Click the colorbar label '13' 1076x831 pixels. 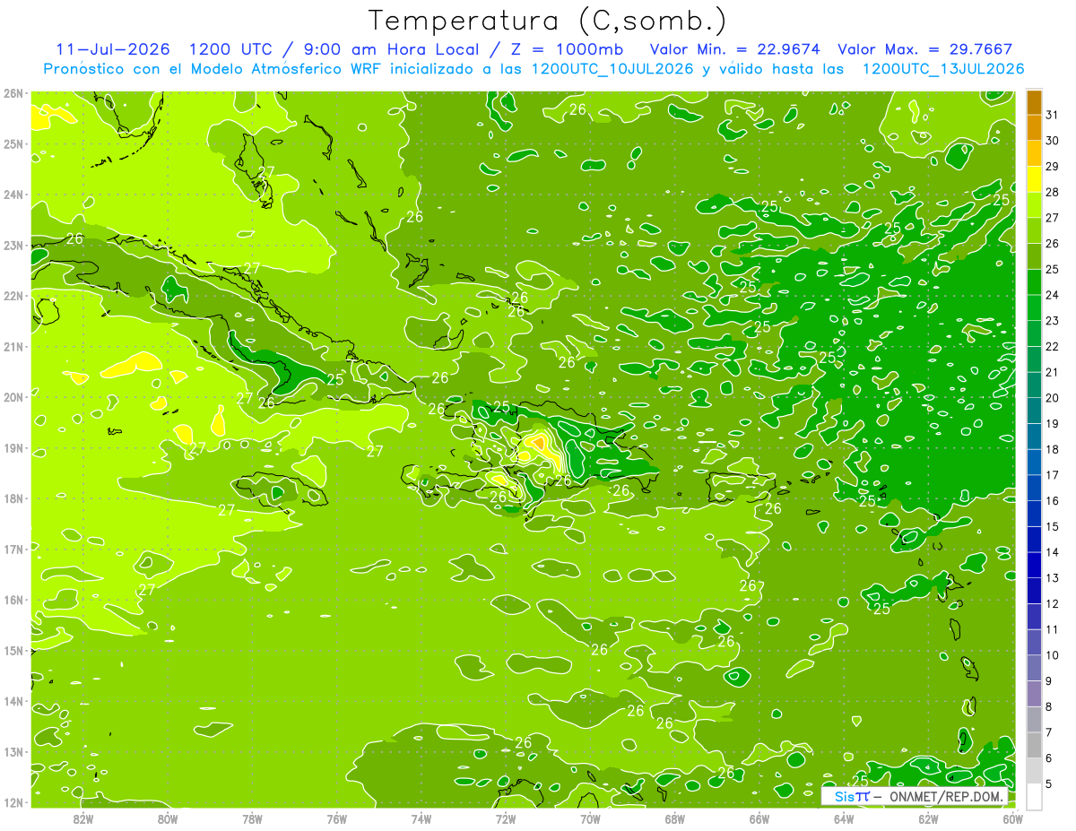coord(1052,578)
